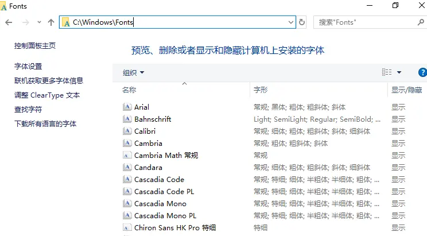Select the Cambria Math font icon

pyautogui.click(x=126, y=156)
